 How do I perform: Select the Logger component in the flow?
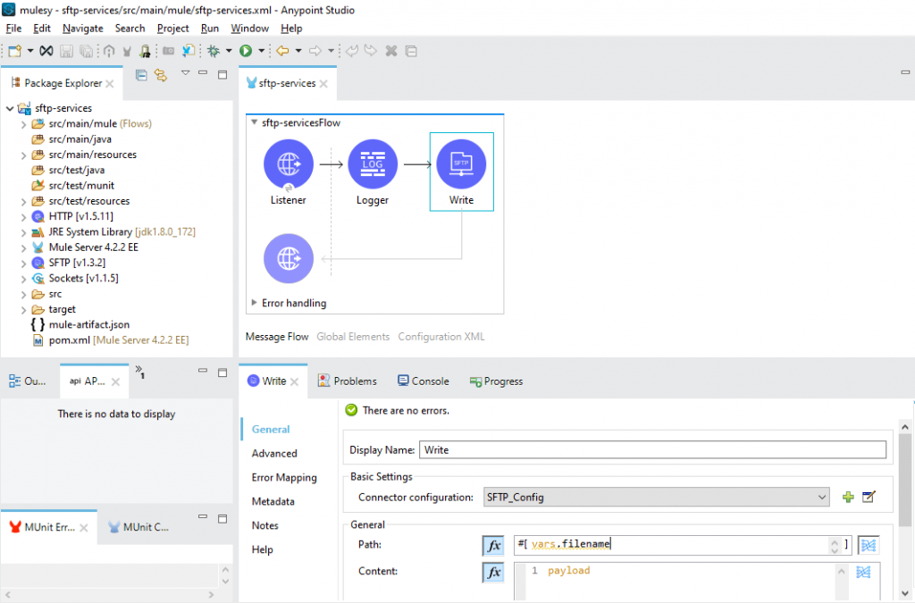pos(372,163)
